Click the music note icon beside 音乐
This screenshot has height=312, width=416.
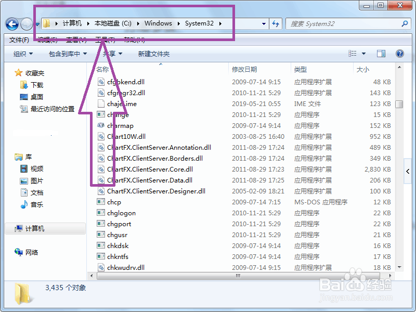click(x=24, y=204)
